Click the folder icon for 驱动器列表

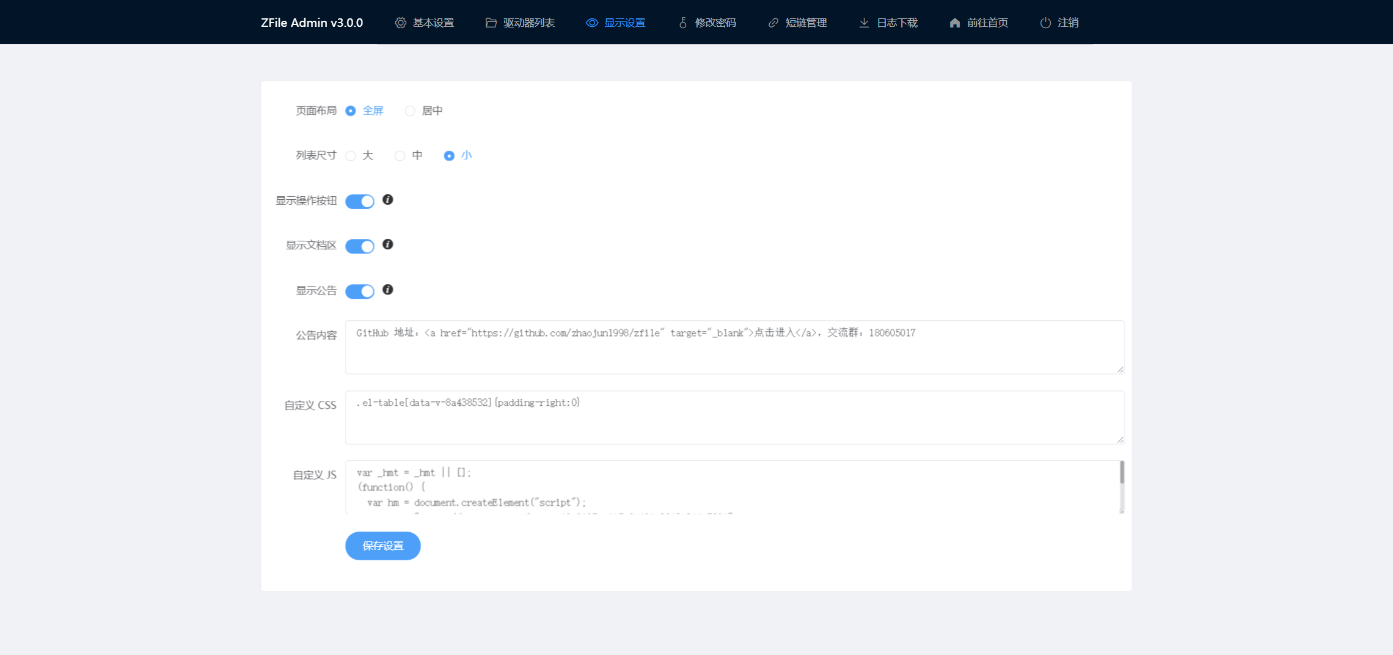pos(491,23)
